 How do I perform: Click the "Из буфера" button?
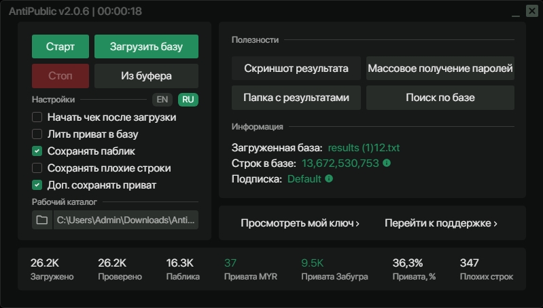click(x=146, y=76)
